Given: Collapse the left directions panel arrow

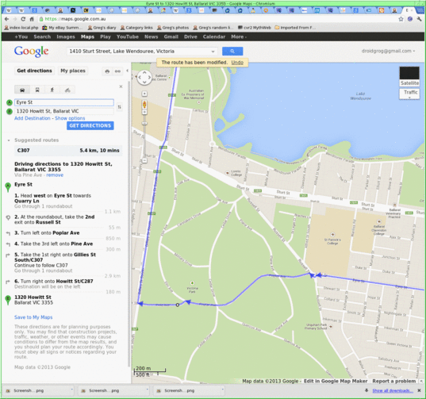Looking at the screenshot, I should [127, 71].
